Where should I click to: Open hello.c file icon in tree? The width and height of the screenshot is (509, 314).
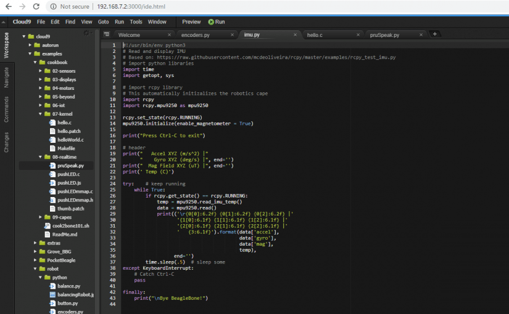coord(52,123)
